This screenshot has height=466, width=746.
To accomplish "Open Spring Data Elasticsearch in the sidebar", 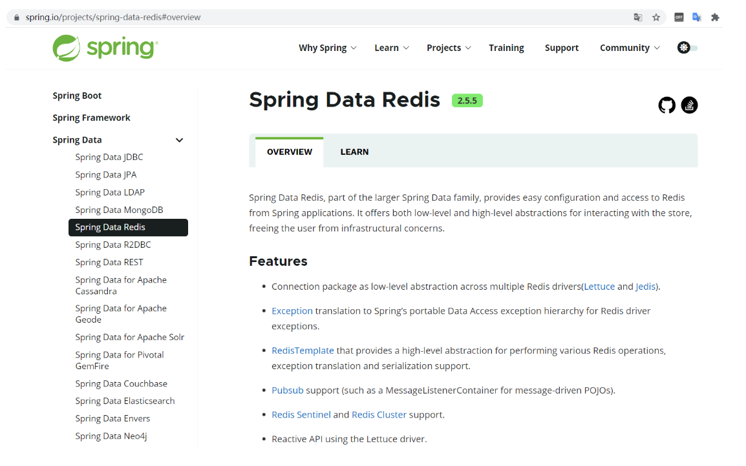I will tap(125, 401).
